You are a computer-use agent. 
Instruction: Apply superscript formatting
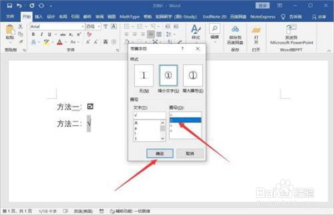coord(79,34)
